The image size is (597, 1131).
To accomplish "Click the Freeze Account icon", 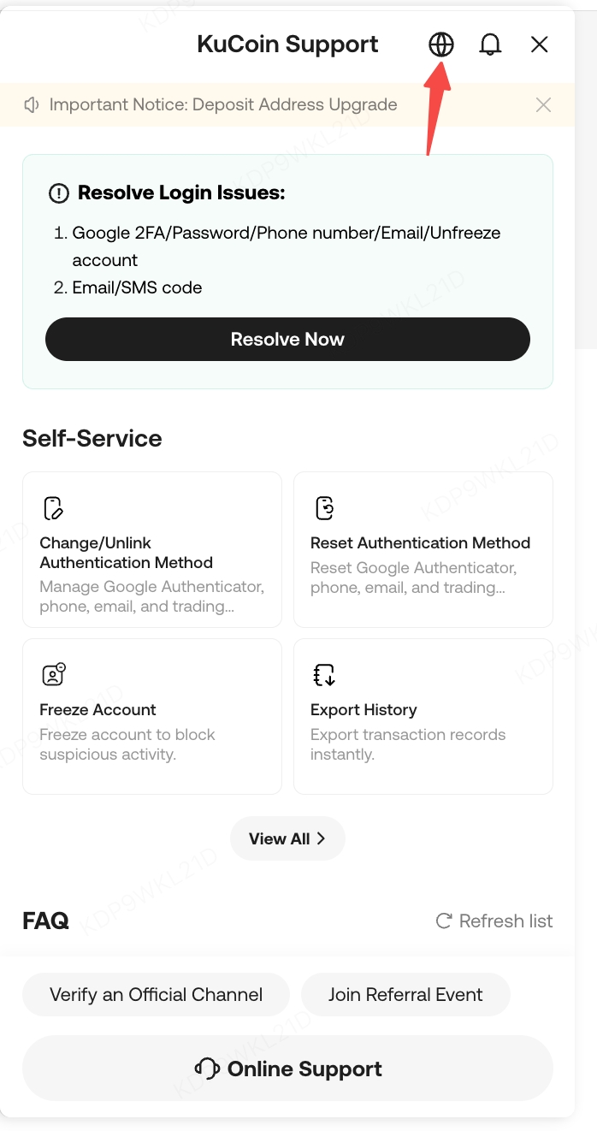I will click(x=53, y=674).
